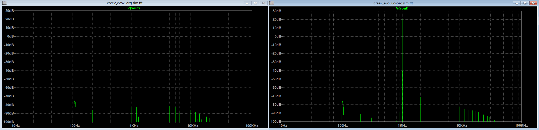Click the 10dB axis label in the evo50a plot
Image resolution: width=539 pixels, height=130 pixels.
[277, 28]
